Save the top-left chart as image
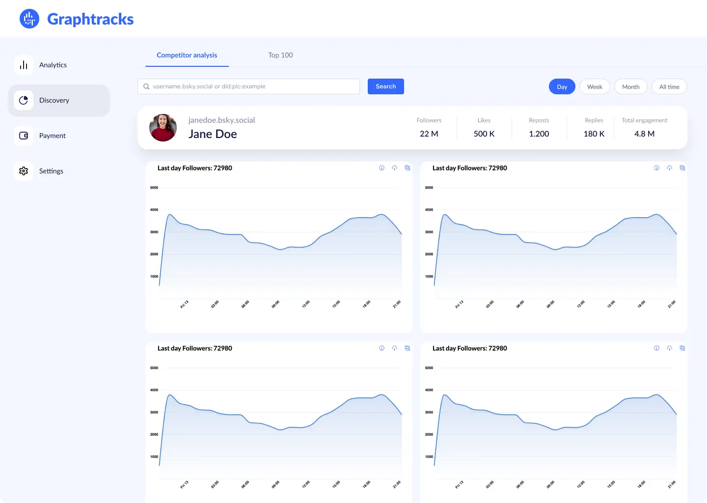 (407, 168)
